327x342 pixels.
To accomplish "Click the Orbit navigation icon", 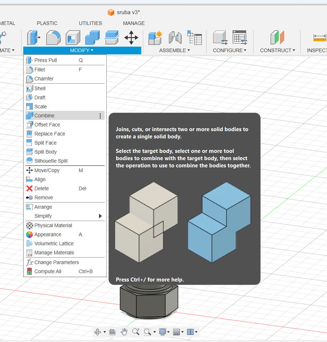I will coord(98,332).
